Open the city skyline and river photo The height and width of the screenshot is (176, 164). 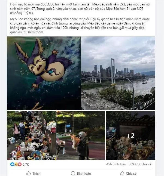[x=118, y=73]
